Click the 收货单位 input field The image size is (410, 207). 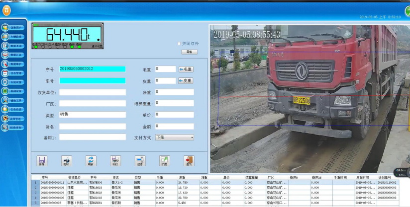click(x=93, y=92)
